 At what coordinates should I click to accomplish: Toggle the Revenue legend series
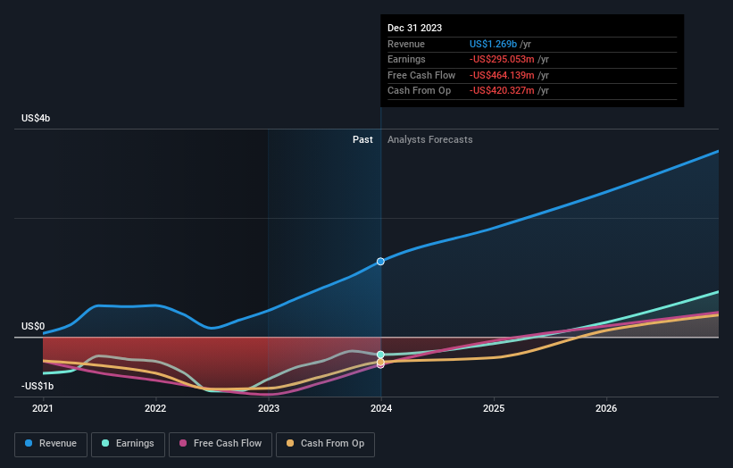(x=51, y=444)
